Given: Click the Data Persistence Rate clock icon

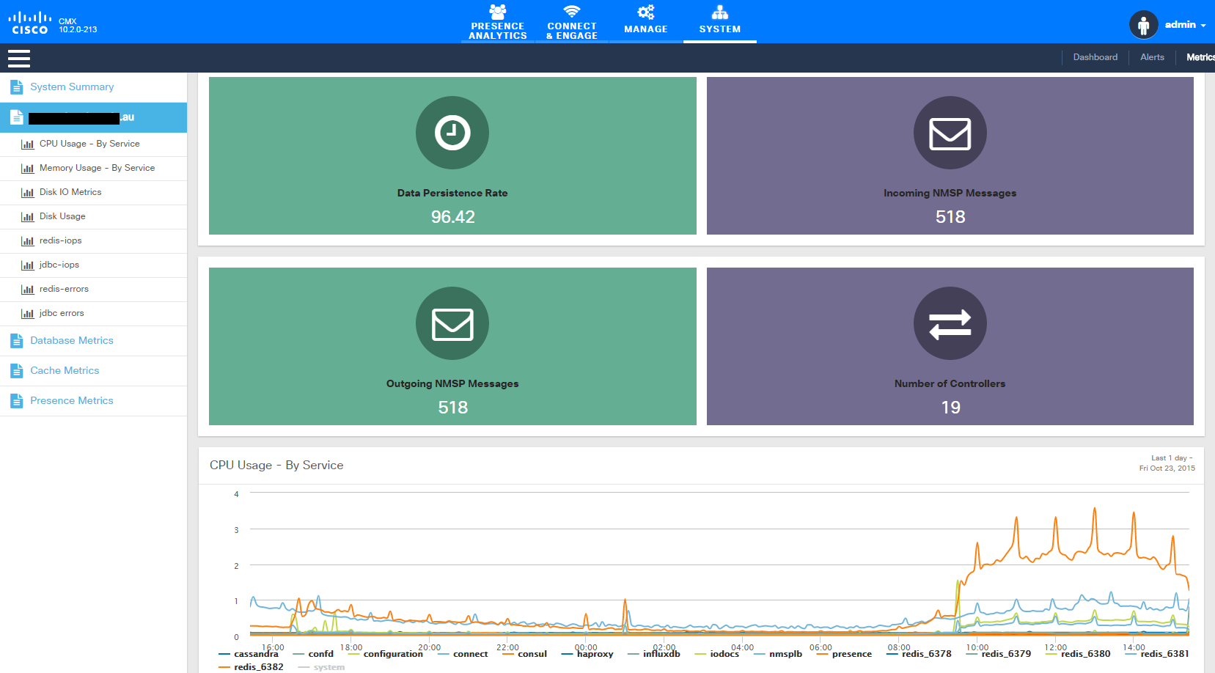Looking at the screenshot, I should pyautogui.click(x=452, y=133).
